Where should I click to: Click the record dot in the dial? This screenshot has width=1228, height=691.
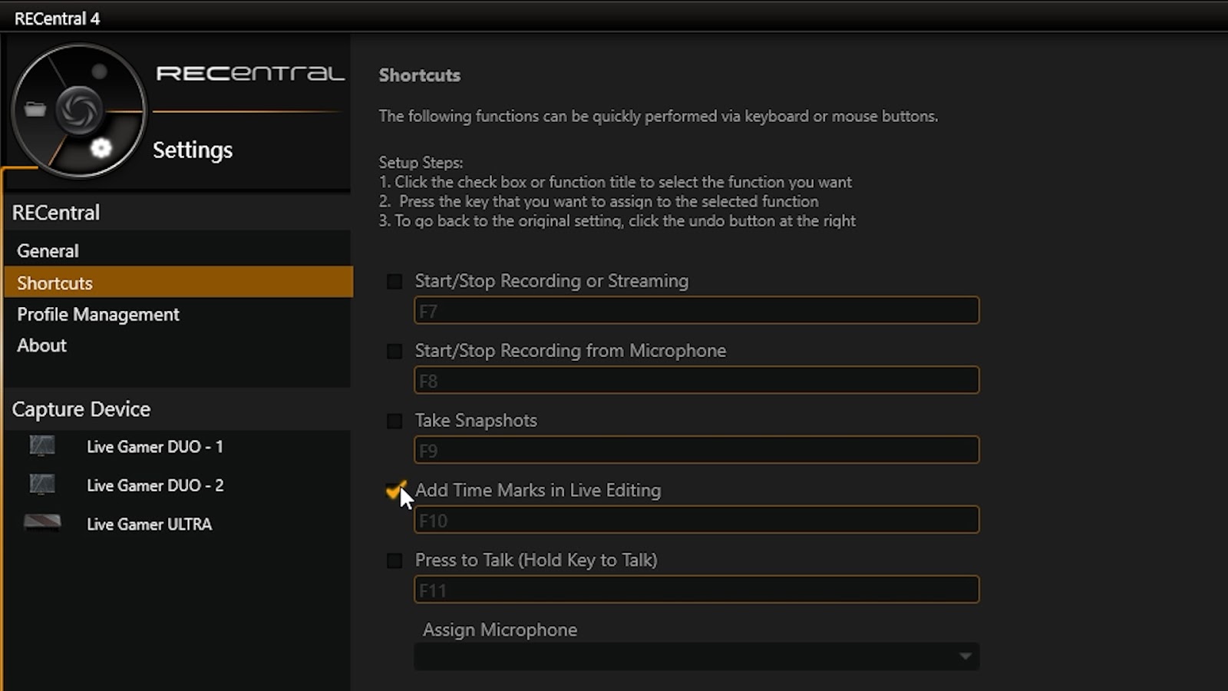coord(99,72)
